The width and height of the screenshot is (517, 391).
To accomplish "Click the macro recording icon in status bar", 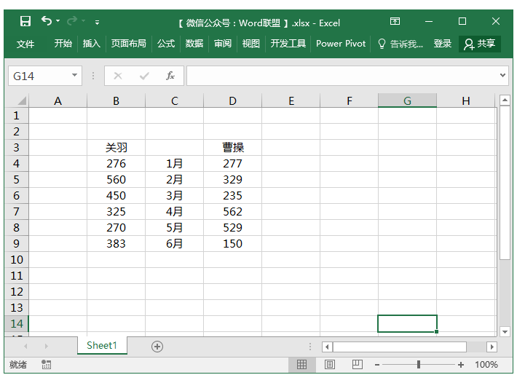I will click(46, 364).
